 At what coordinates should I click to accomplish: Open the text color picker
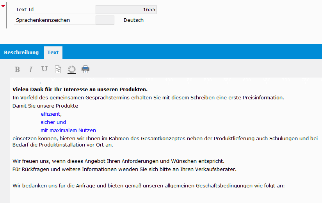tap(72, 69)
